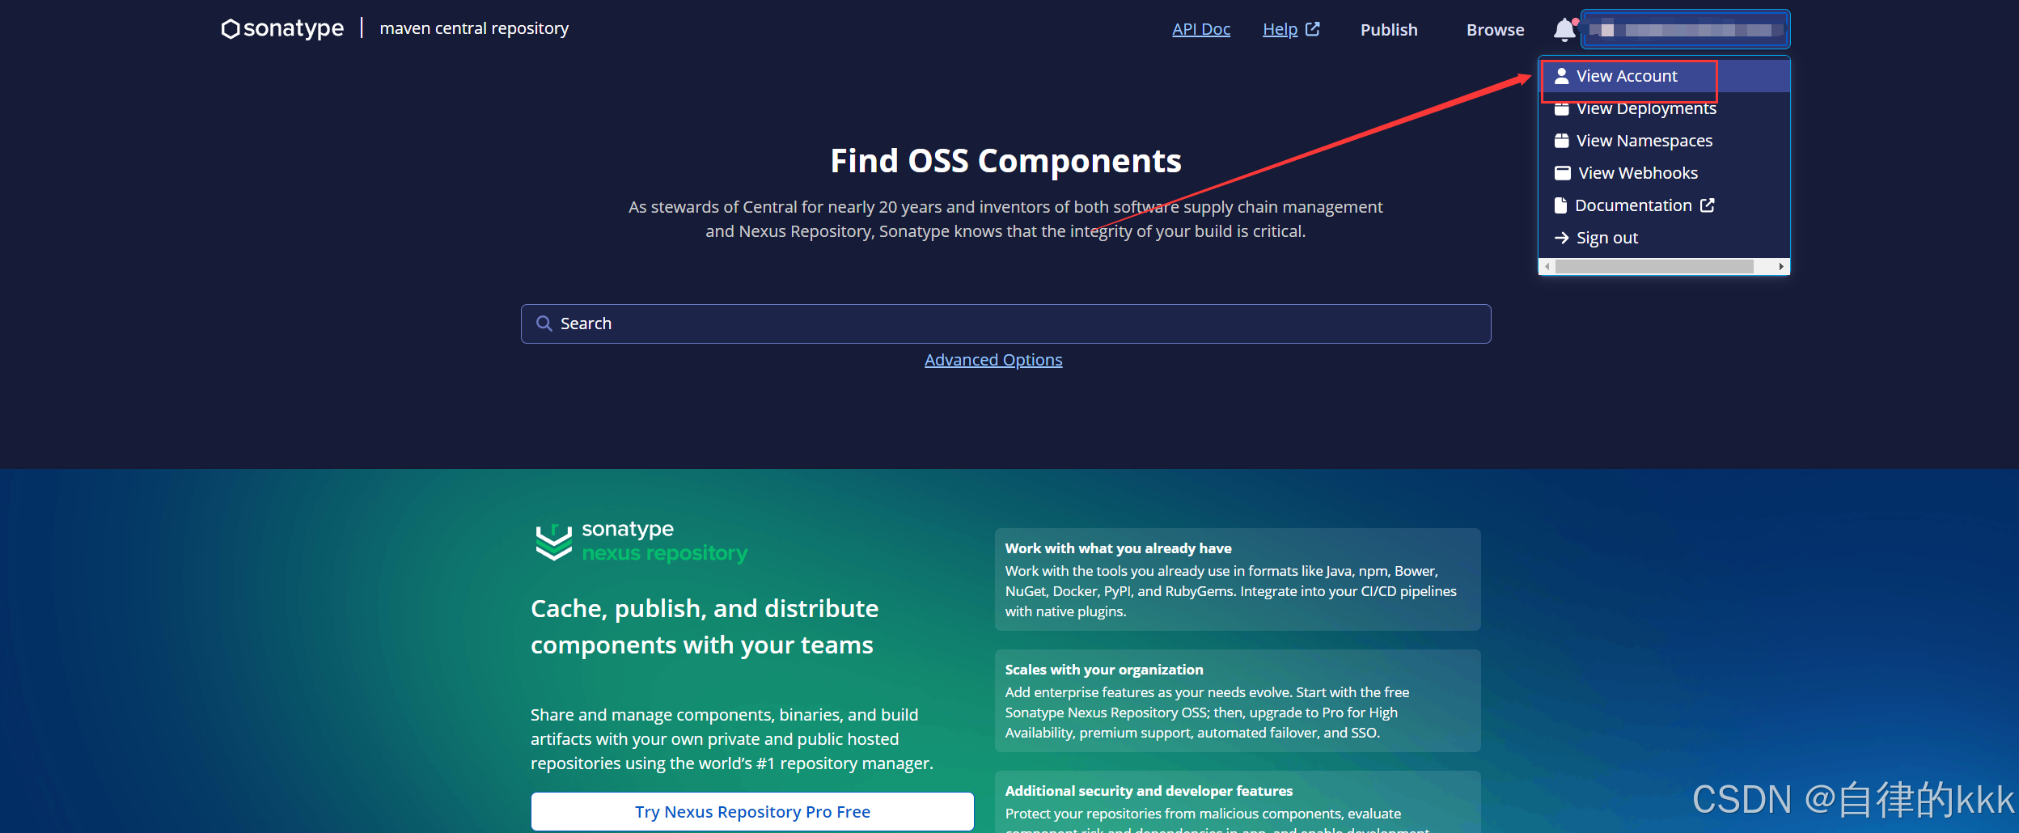Click the Documentation file icon
The image size is (2019, 833).
tap(1560, 205)
